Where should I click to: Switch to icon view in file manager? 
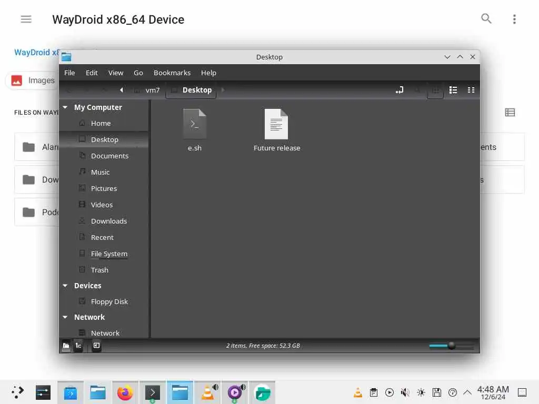(435, 90)
